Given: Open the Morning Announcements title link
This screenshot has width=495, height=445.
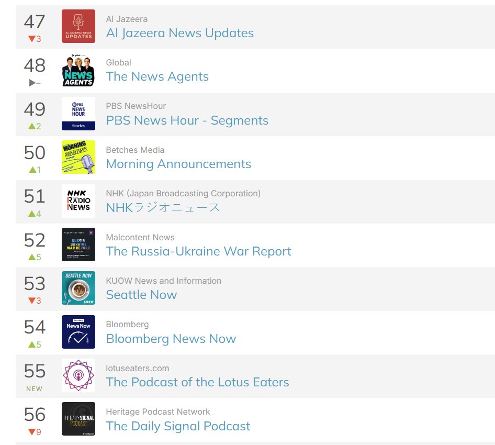Looking at the screenshot, I should (x=178, y=164).
